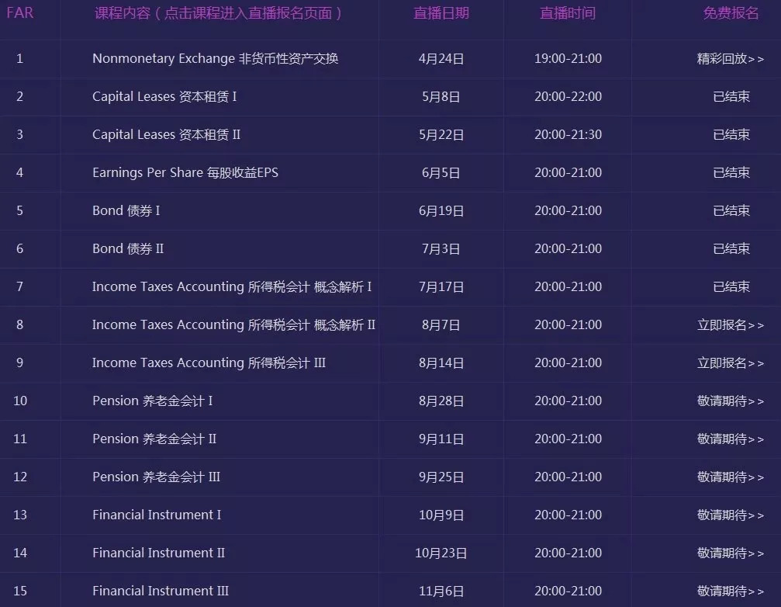
Task: Select the FAR column header
Action: click(21, 13)
